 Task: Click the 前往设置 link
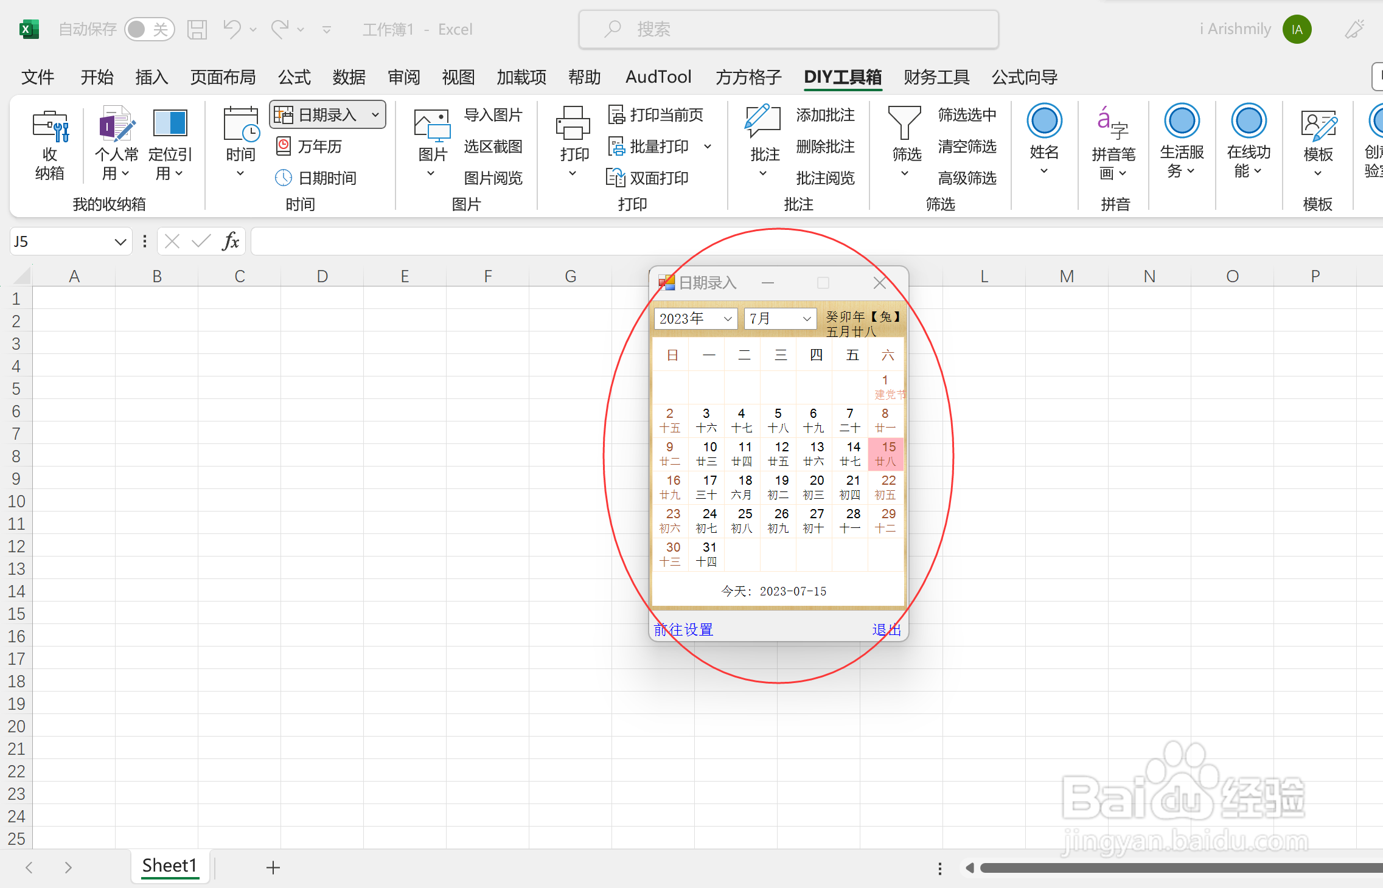[683, 630]
